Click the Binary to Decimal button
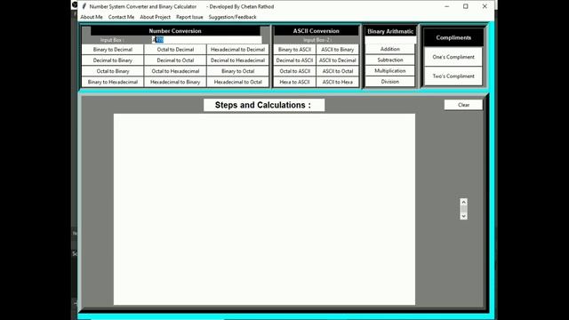This screenshot has width=569, height=320. (113, 50)
